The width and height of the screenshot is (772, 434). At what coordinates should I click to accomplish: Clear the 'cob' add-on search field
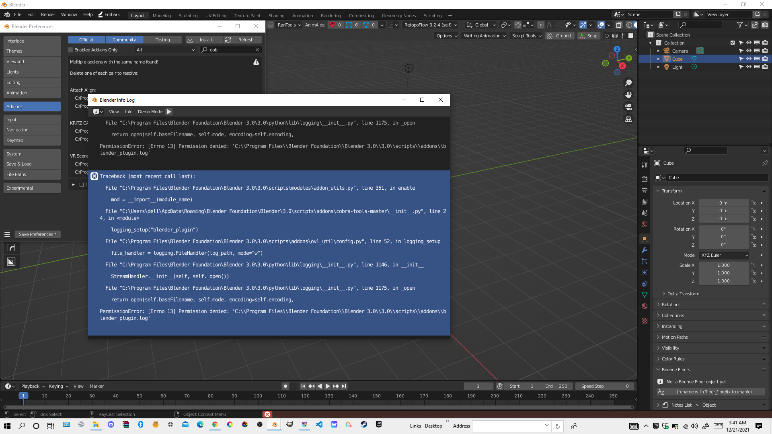coord(257,49)
